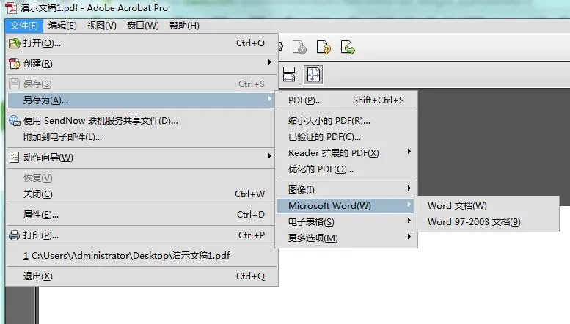Viewport: 570px width, 324px height.
Task: Choose 附加到电子邮件(L)... entry
Action: (142, 137)
